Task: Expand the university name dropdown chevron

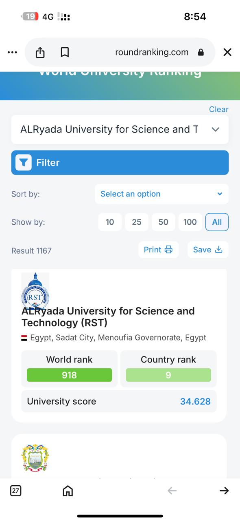Action: pyautogui.click(x=216, y=129)
